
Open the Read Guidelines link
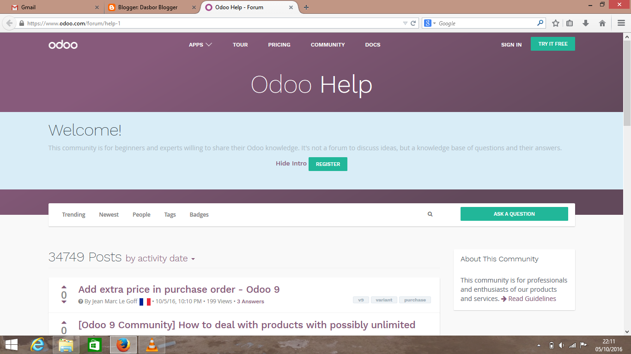coord(531,298)
